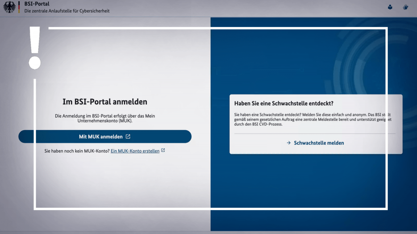Click the divider line in the vulnerability card
Image resolution: width=417 pixels, height=234 pixels.
(x=314, y=134)
